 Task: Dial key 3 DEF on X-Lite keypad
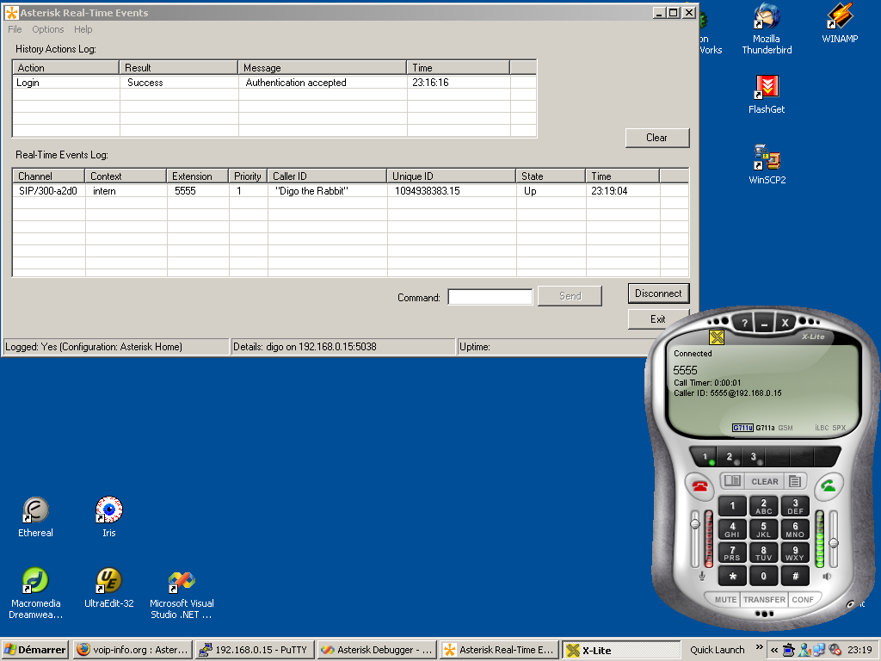(795, 506)
